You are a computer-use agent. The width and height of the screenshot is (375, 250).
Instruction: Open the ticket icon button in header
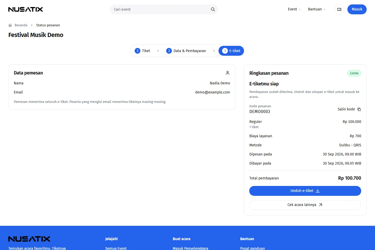(339, 9)
